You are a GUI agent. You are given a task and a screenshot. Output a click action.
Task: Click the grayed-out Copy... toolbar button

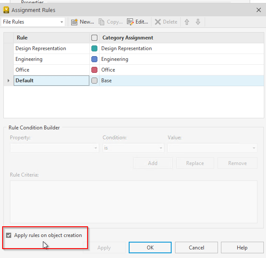[111, 22]
